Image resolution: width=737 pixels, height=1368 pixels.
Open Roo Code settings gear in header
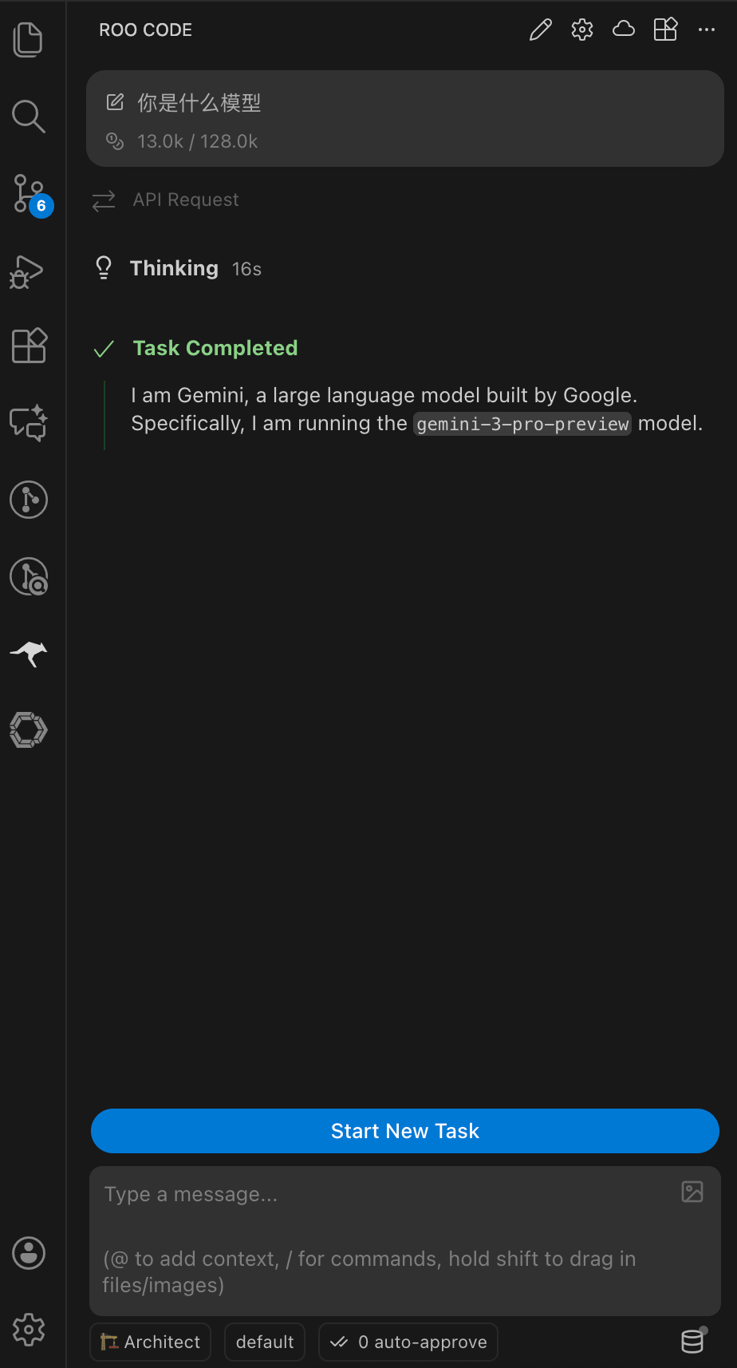click(x=582, y=30)
